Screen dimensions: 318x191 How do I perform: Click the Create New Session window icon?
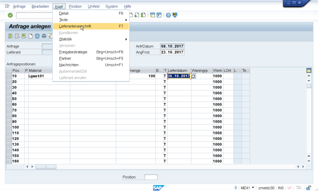pos(152,15)
